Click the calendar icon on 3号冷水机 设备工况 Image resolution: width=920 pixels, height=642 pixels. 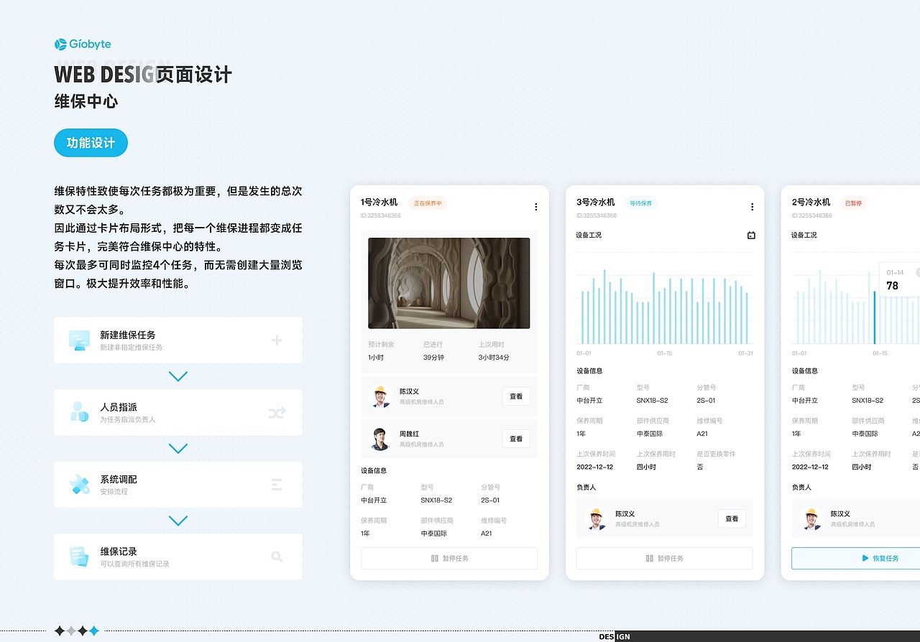click(x=751, y=235)
